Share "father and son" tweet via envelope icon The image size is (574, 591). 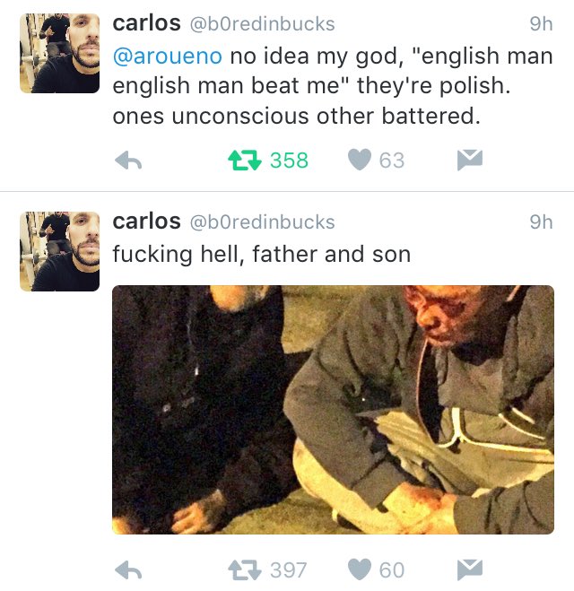pyautogui.click(x=470, y=569)
